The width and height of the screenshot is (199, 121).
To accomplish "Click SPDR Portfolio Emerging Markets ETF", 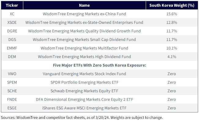I will (84, 82).
